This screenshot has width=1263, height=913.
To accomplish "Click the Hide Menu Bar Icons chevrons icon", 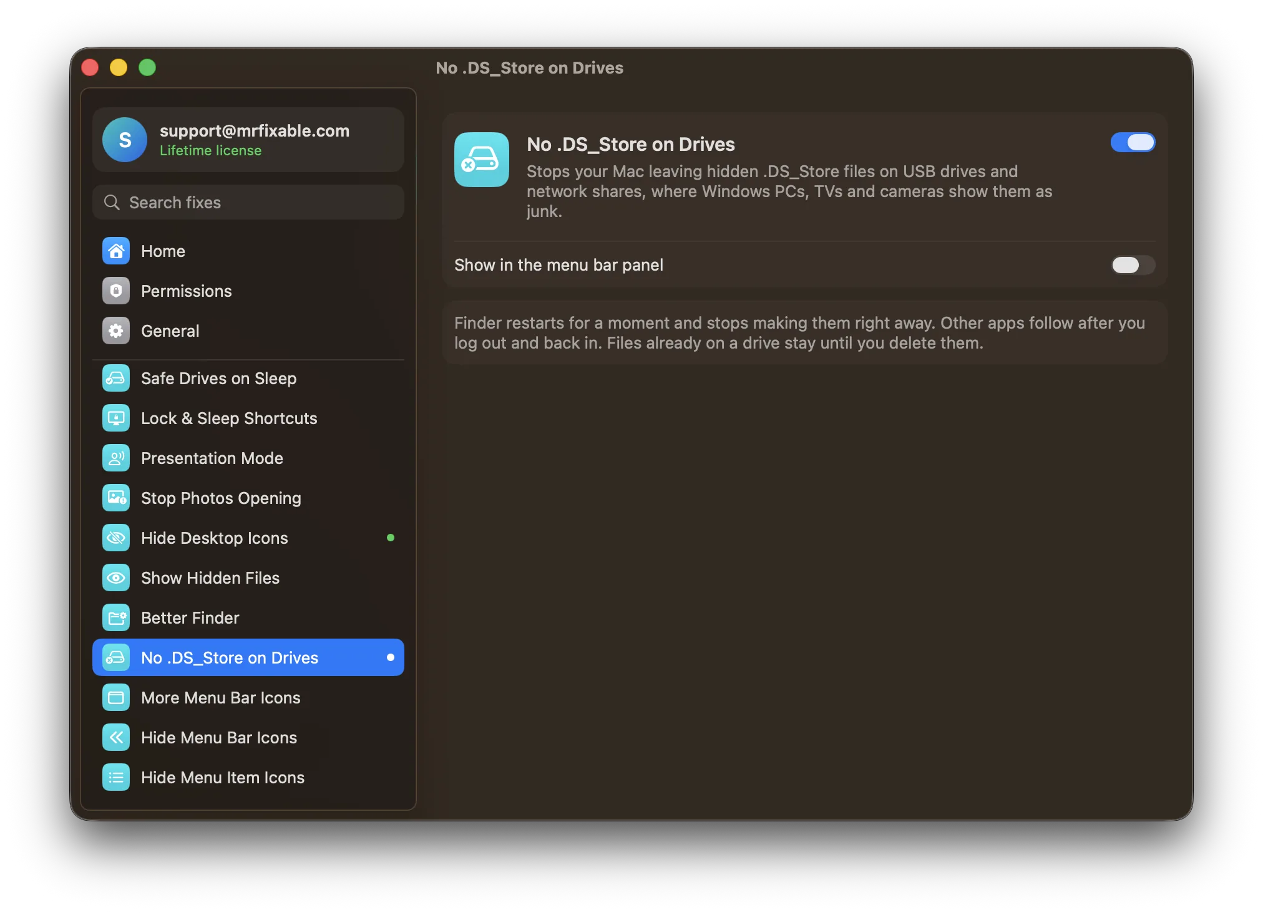I will click(x=116, y=737).
